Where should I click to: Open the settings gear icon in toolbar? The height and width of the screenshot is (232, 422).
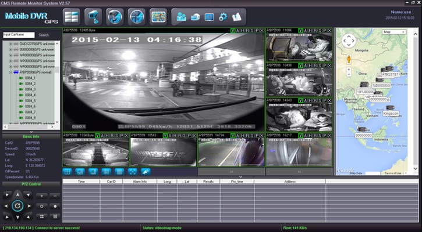223,16
